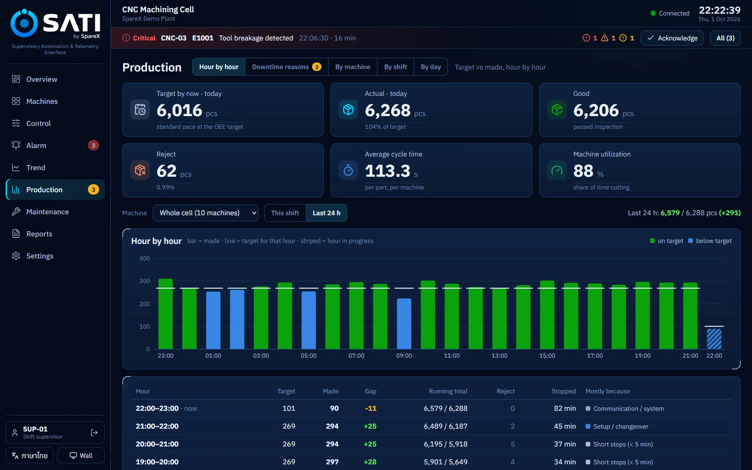Click the Good pieces package icon
This screenshot has width=752, height=470.
pos(557,110)
